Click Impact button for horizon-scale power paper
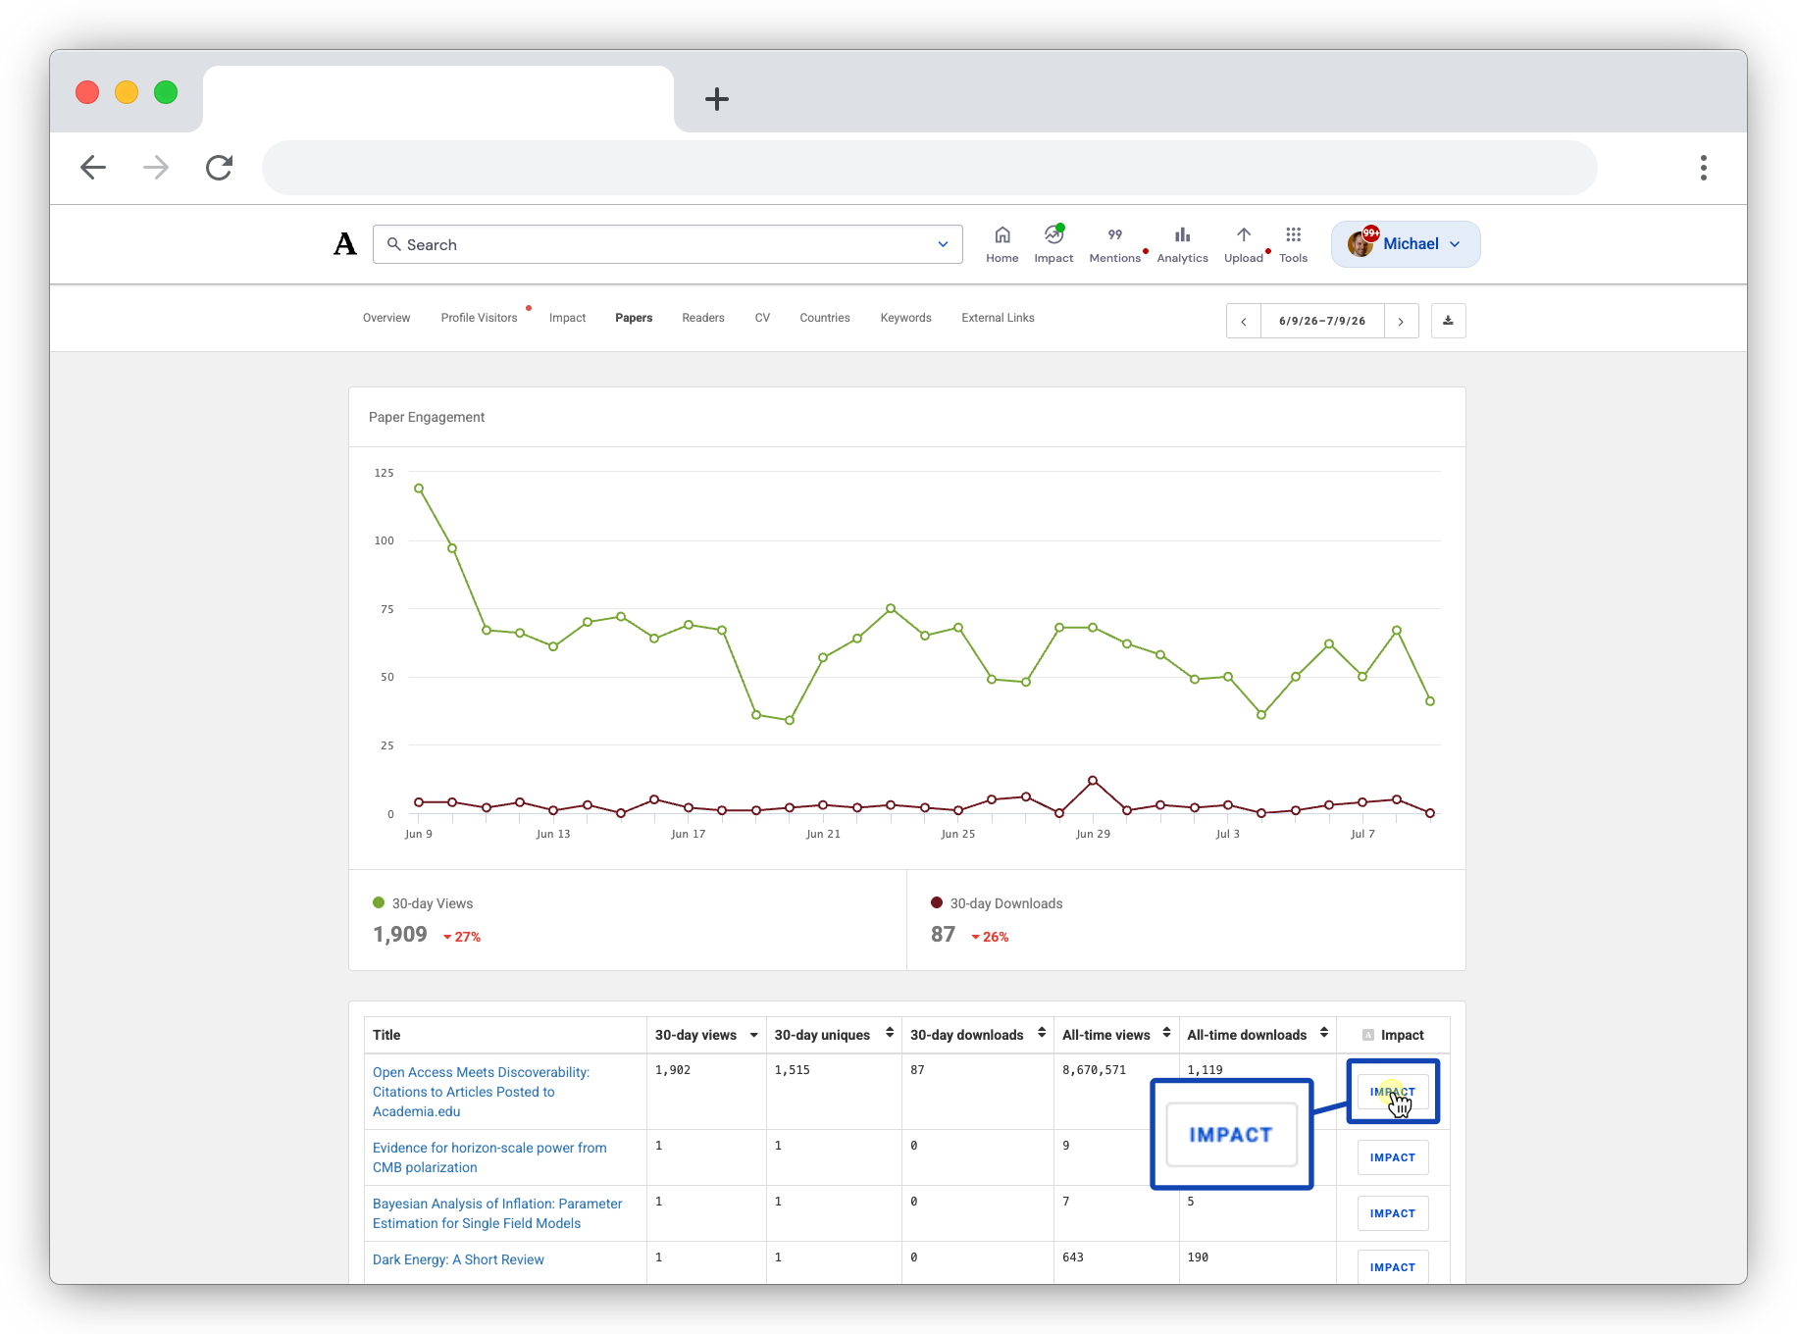The height and width of the screenshot is (1334, 1797). coord(1392,1157)
